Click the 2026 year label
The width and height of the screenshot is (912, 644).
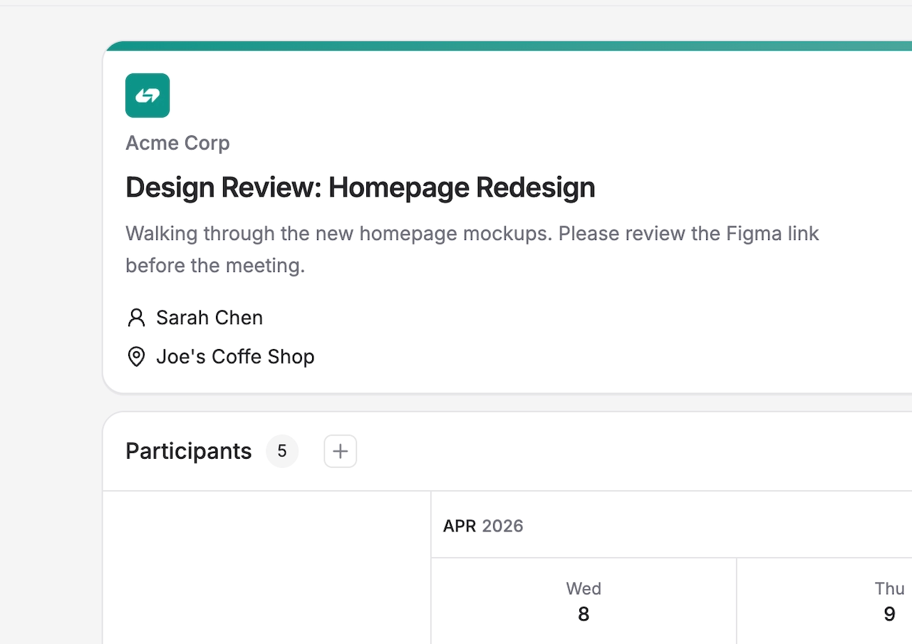[x=502, y=526]
